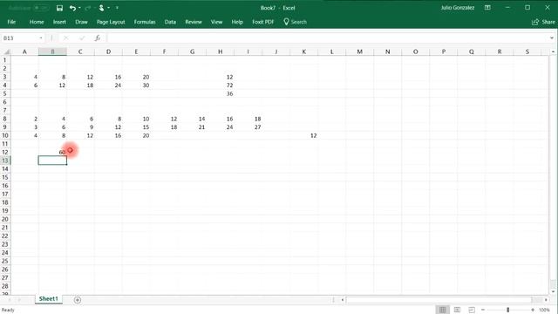Switch to Page Layout view

click(x=457, y=310)
